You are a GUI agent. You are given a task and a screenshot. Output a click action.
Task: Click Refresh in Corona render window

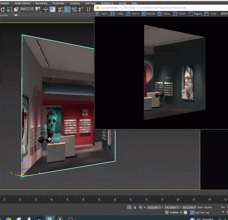pos(148,14)
